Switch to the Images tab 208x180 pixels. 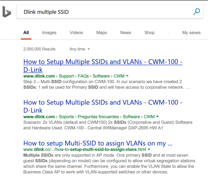[x=49, y=33]
